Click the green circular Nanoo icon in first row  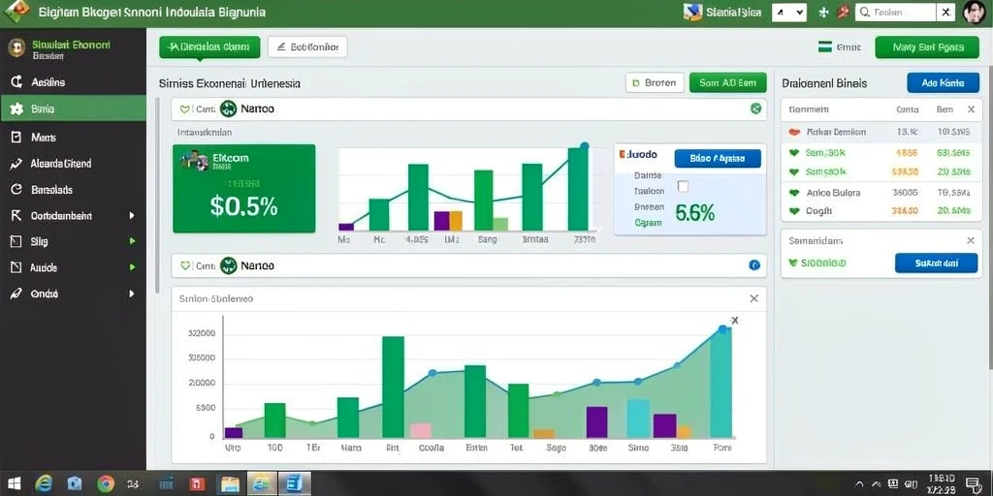[x=228, y=108]
